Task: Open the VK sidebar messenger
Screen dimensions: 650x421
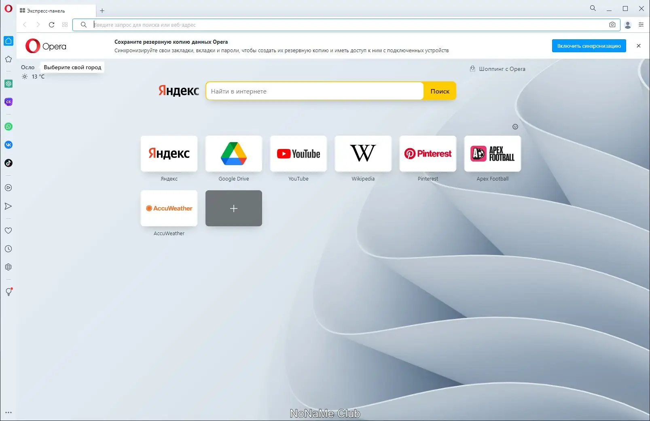Action: click(8, 145)
